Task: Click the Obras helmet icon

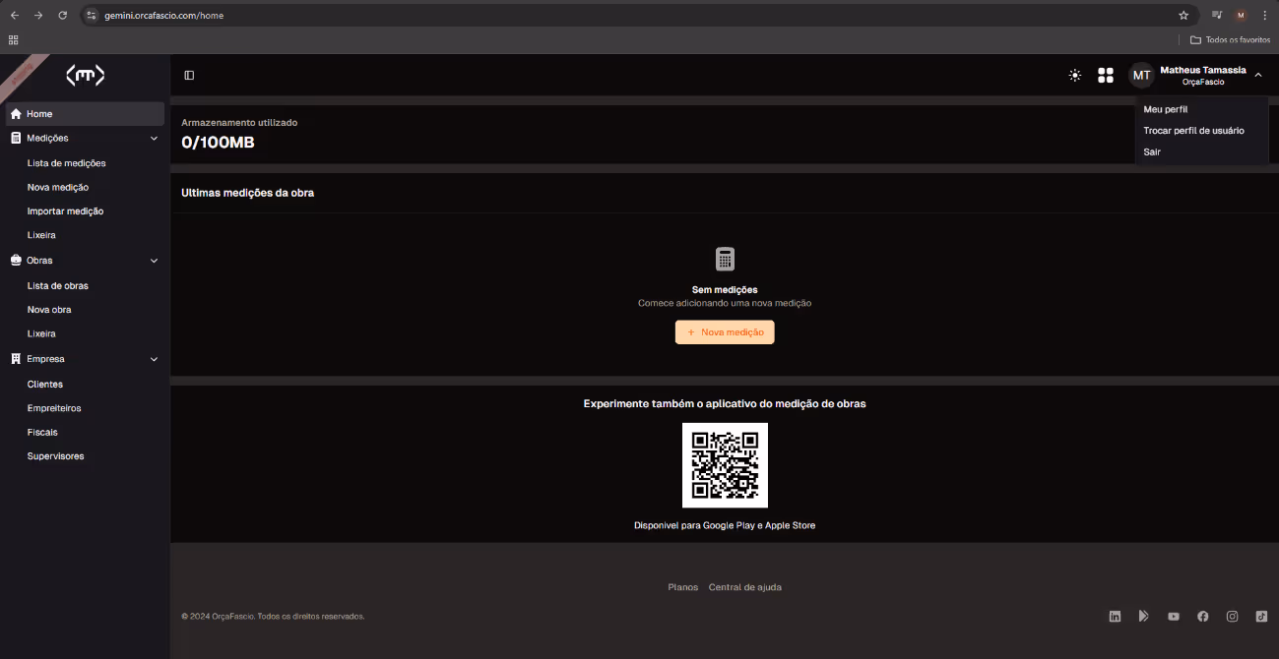Action: click(16, 261)
